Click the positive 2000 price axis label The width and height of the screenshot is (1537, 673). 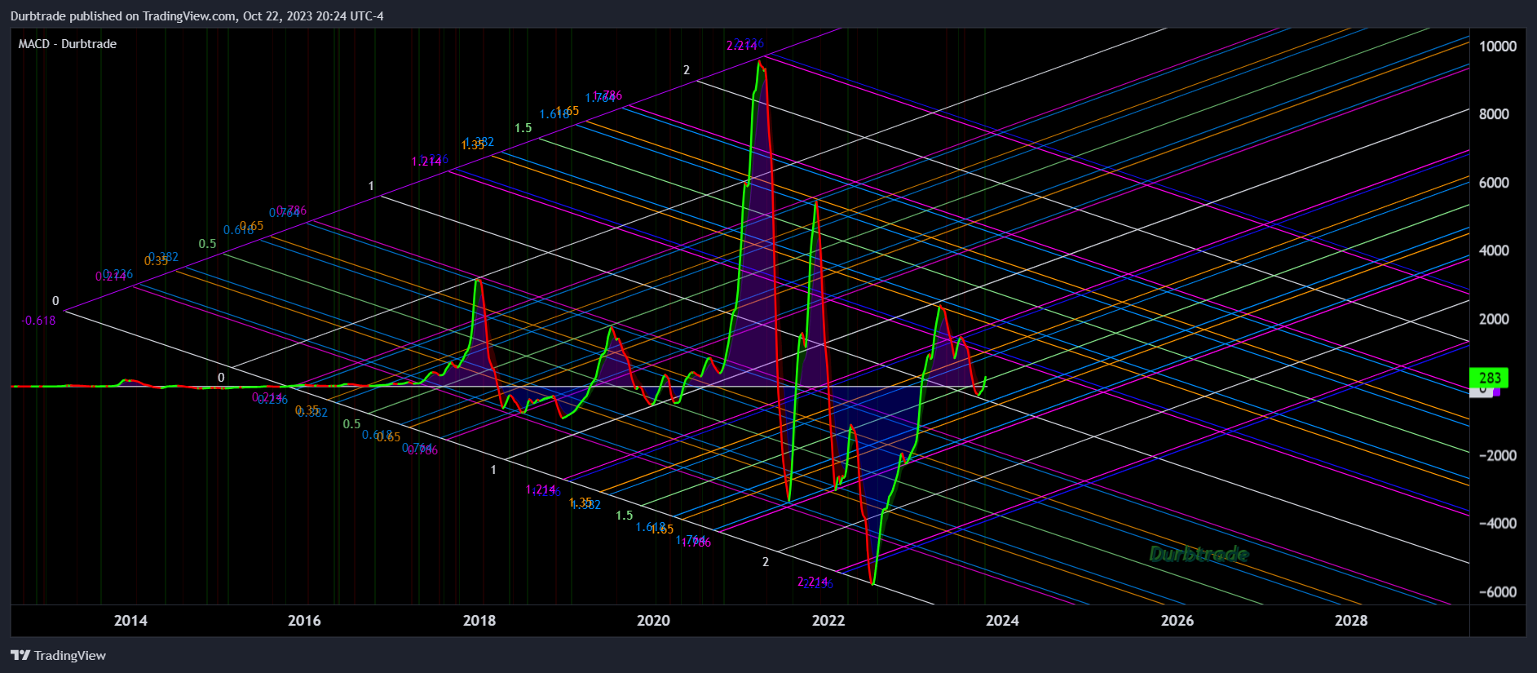[x=1494, y=319]
